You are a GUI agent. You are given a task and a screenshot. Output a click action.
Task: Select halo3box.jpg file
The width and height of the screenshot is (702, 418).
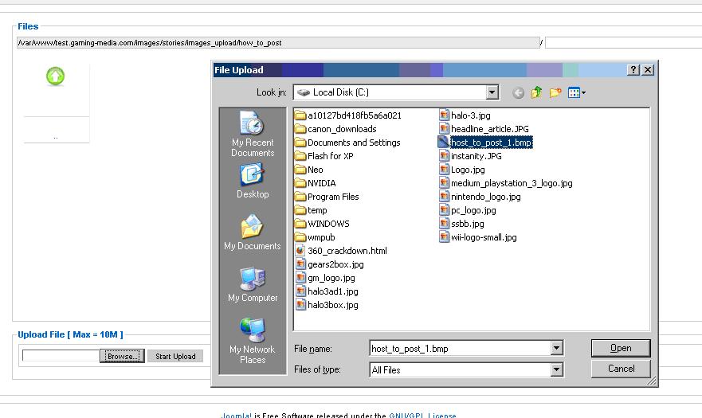click(327, 305)
